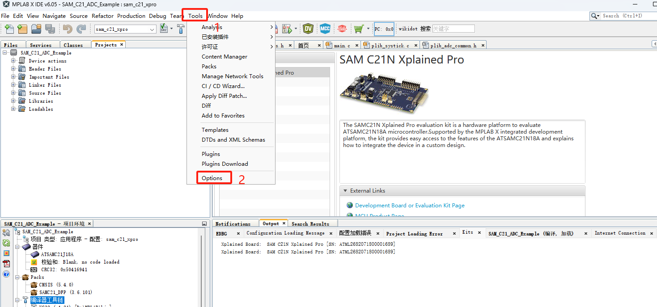The height and width of the screenshot is (307, 657).
Task: Select the Device actions tree item
Action: [47, 61]
